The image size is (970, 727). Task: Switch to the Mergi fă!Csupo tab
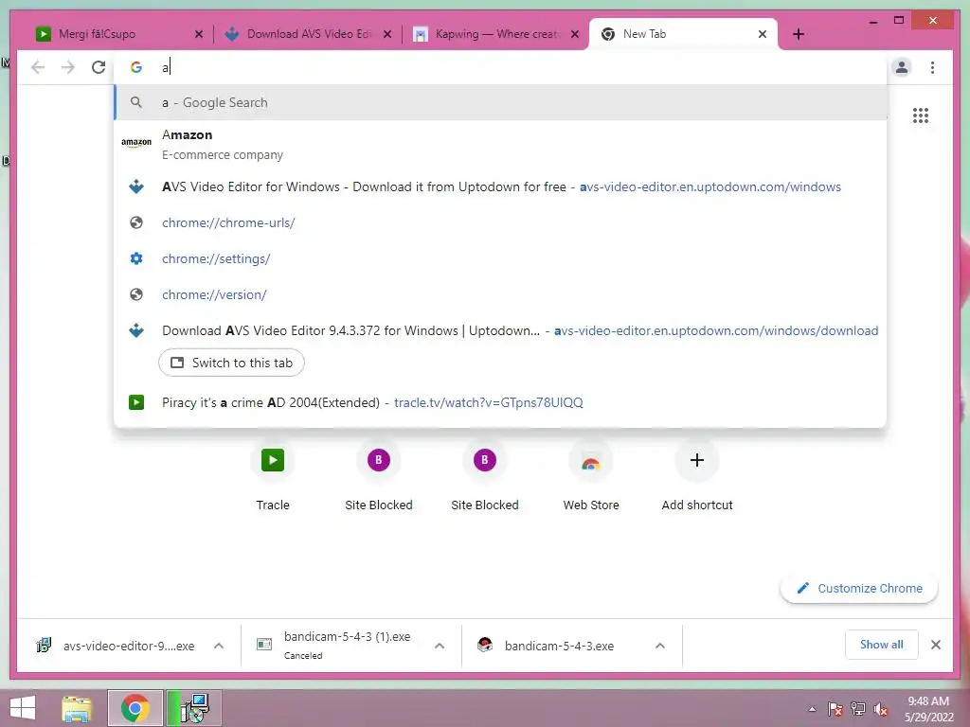[117, 34]
